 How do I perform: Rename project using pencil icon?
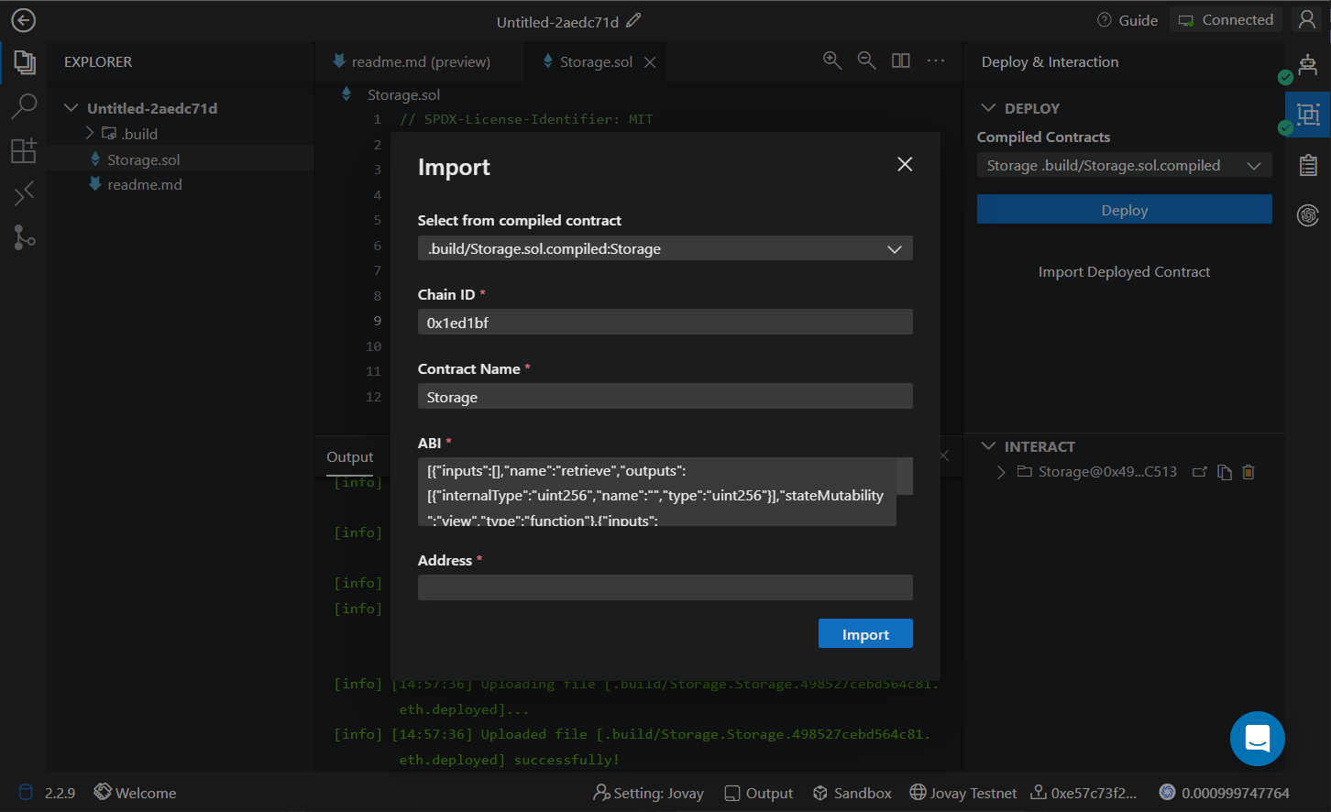point(633,20)
